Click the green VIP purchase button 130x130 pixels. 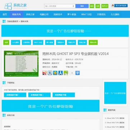point(105,6)
